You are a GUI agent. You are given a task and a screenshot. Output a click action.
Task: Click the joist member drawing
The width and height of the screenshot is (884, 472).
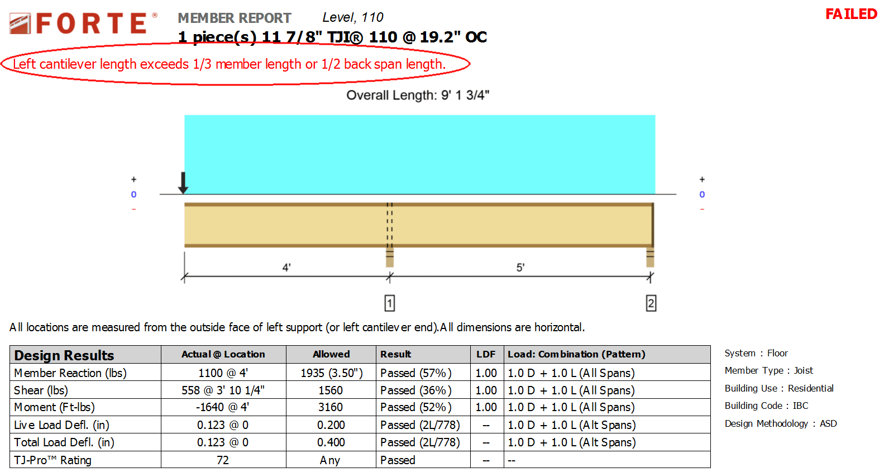click(x=419, y=225)
